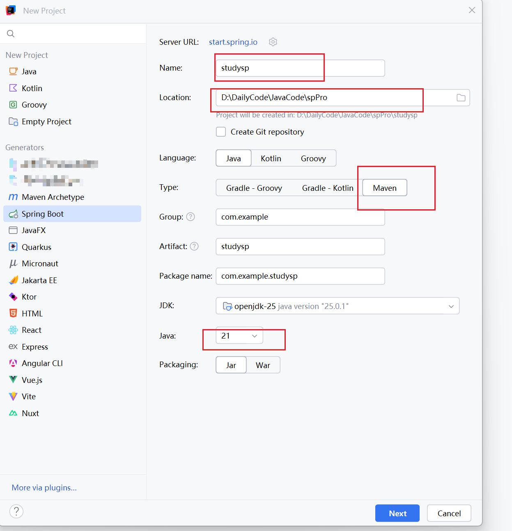Enable Create Git repository checkbox
This screenshot has height=531, width=512.
[x=221, y=132]
